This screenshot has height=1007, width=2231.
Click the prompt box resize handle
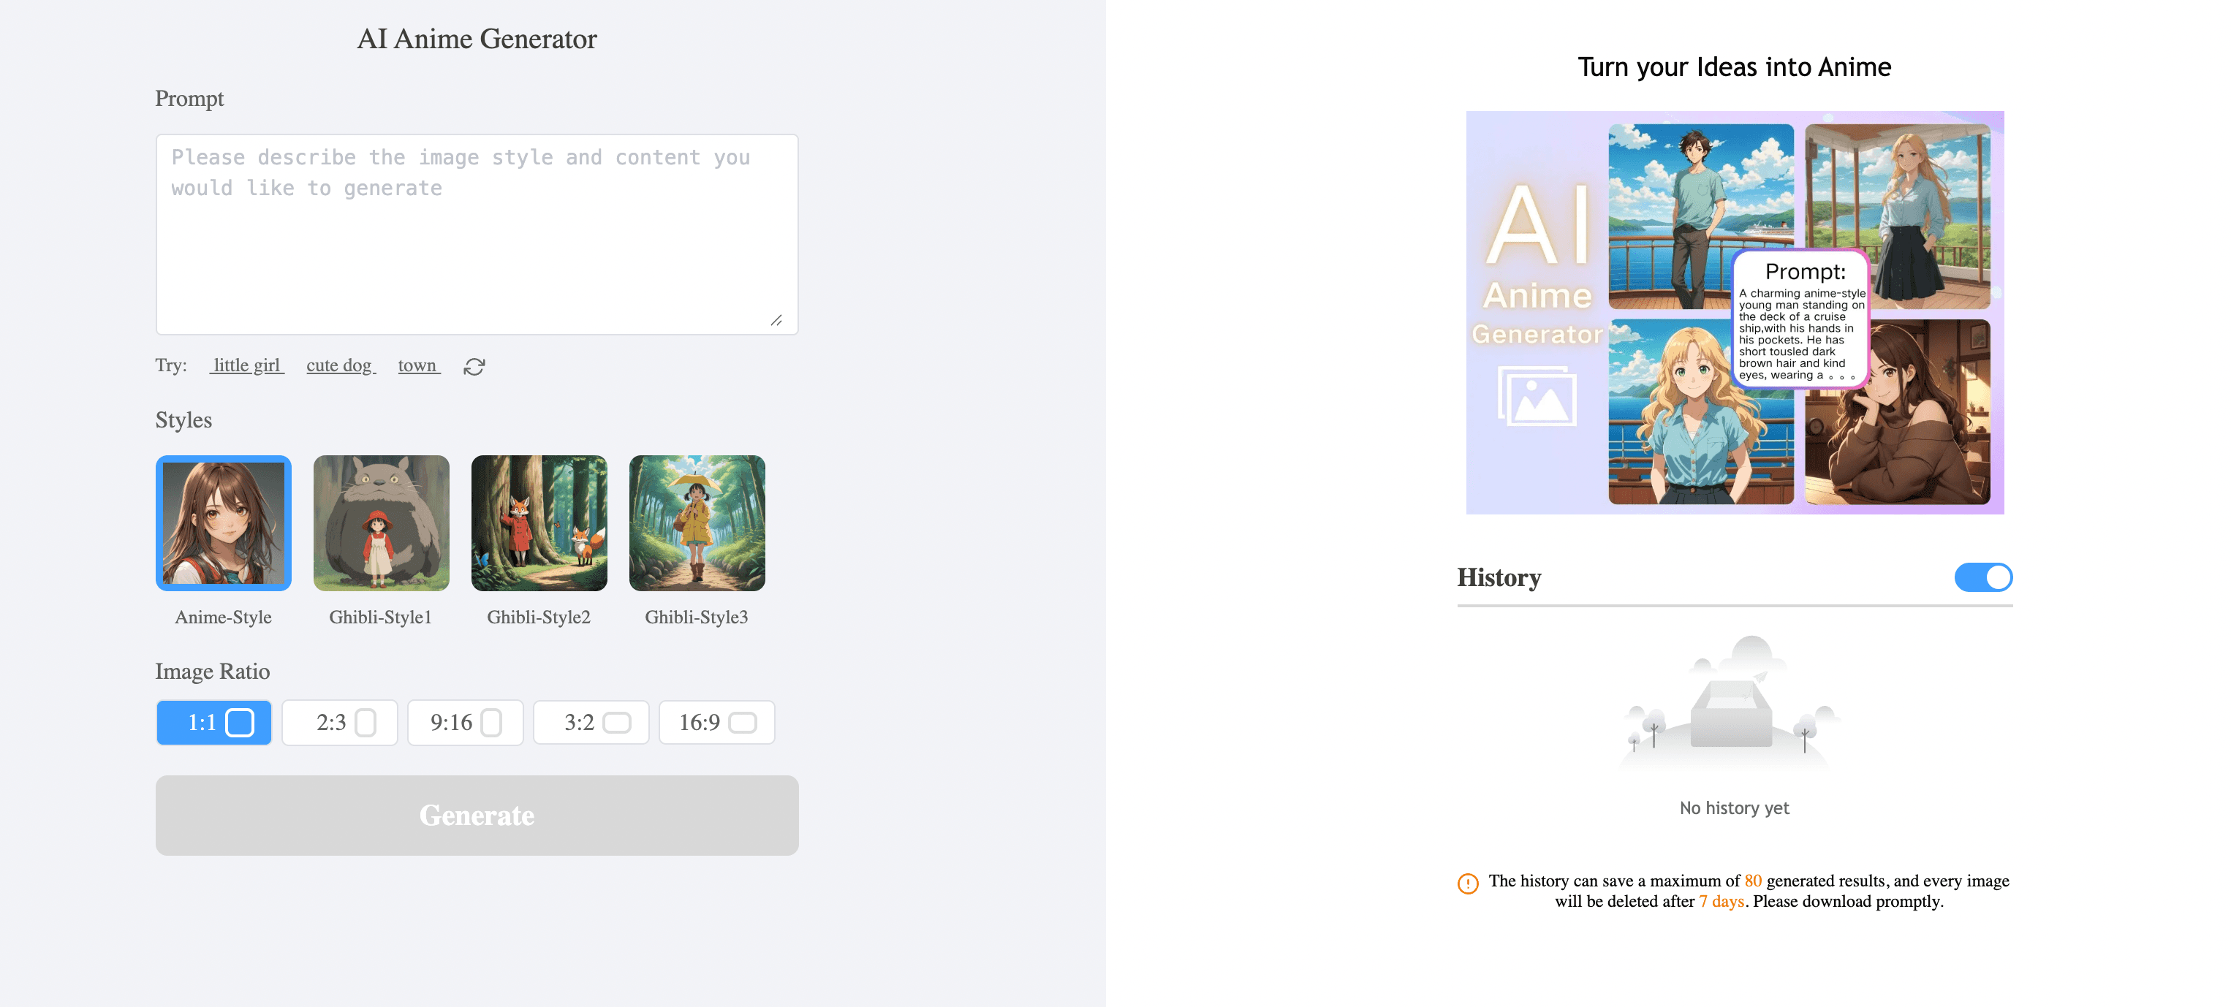(776, 320)
